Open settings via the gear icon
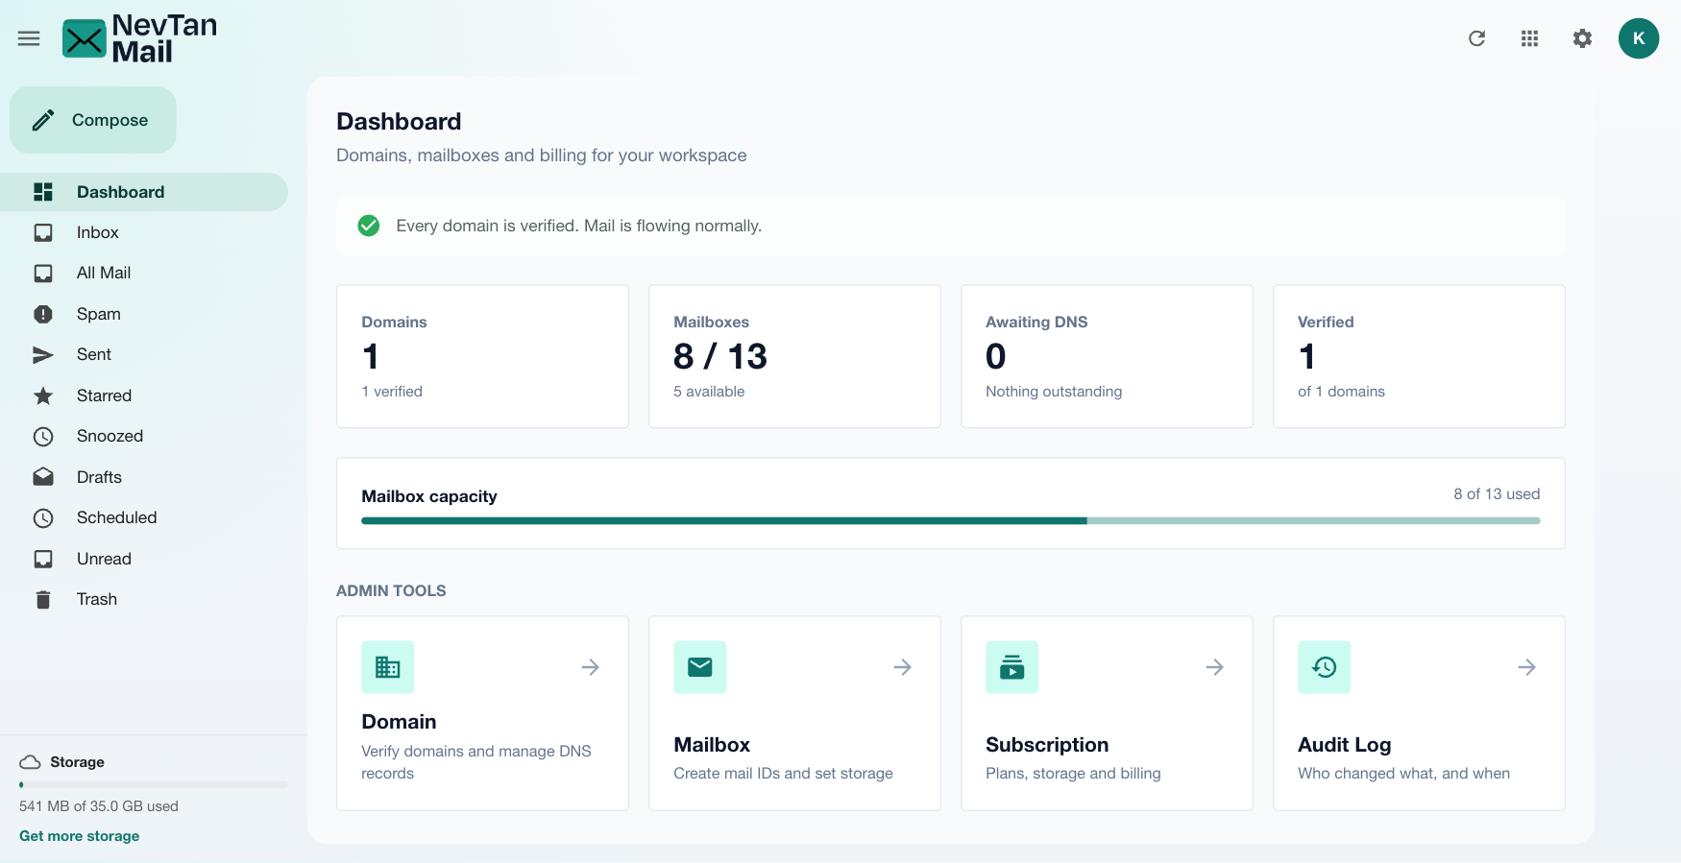This screenshot has height=863, width=1681. pos(1583,38)
